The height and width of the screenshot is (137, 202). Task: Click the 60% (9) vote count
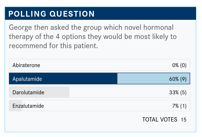coord(178,79)
